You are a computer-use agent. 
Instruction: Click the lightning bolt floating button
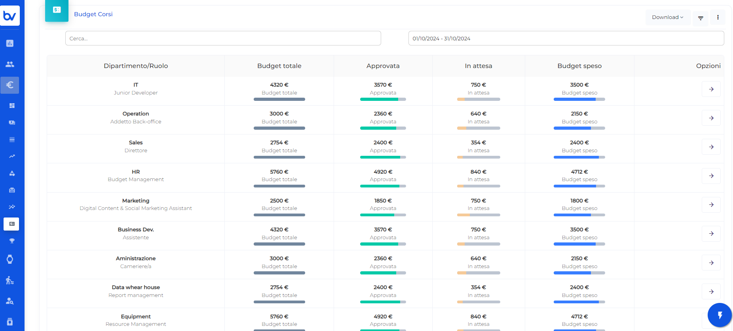(720, 315)
